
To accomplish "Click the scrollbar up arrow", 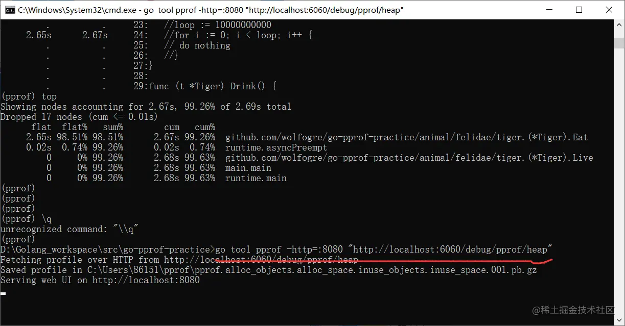I will (619, 24).
